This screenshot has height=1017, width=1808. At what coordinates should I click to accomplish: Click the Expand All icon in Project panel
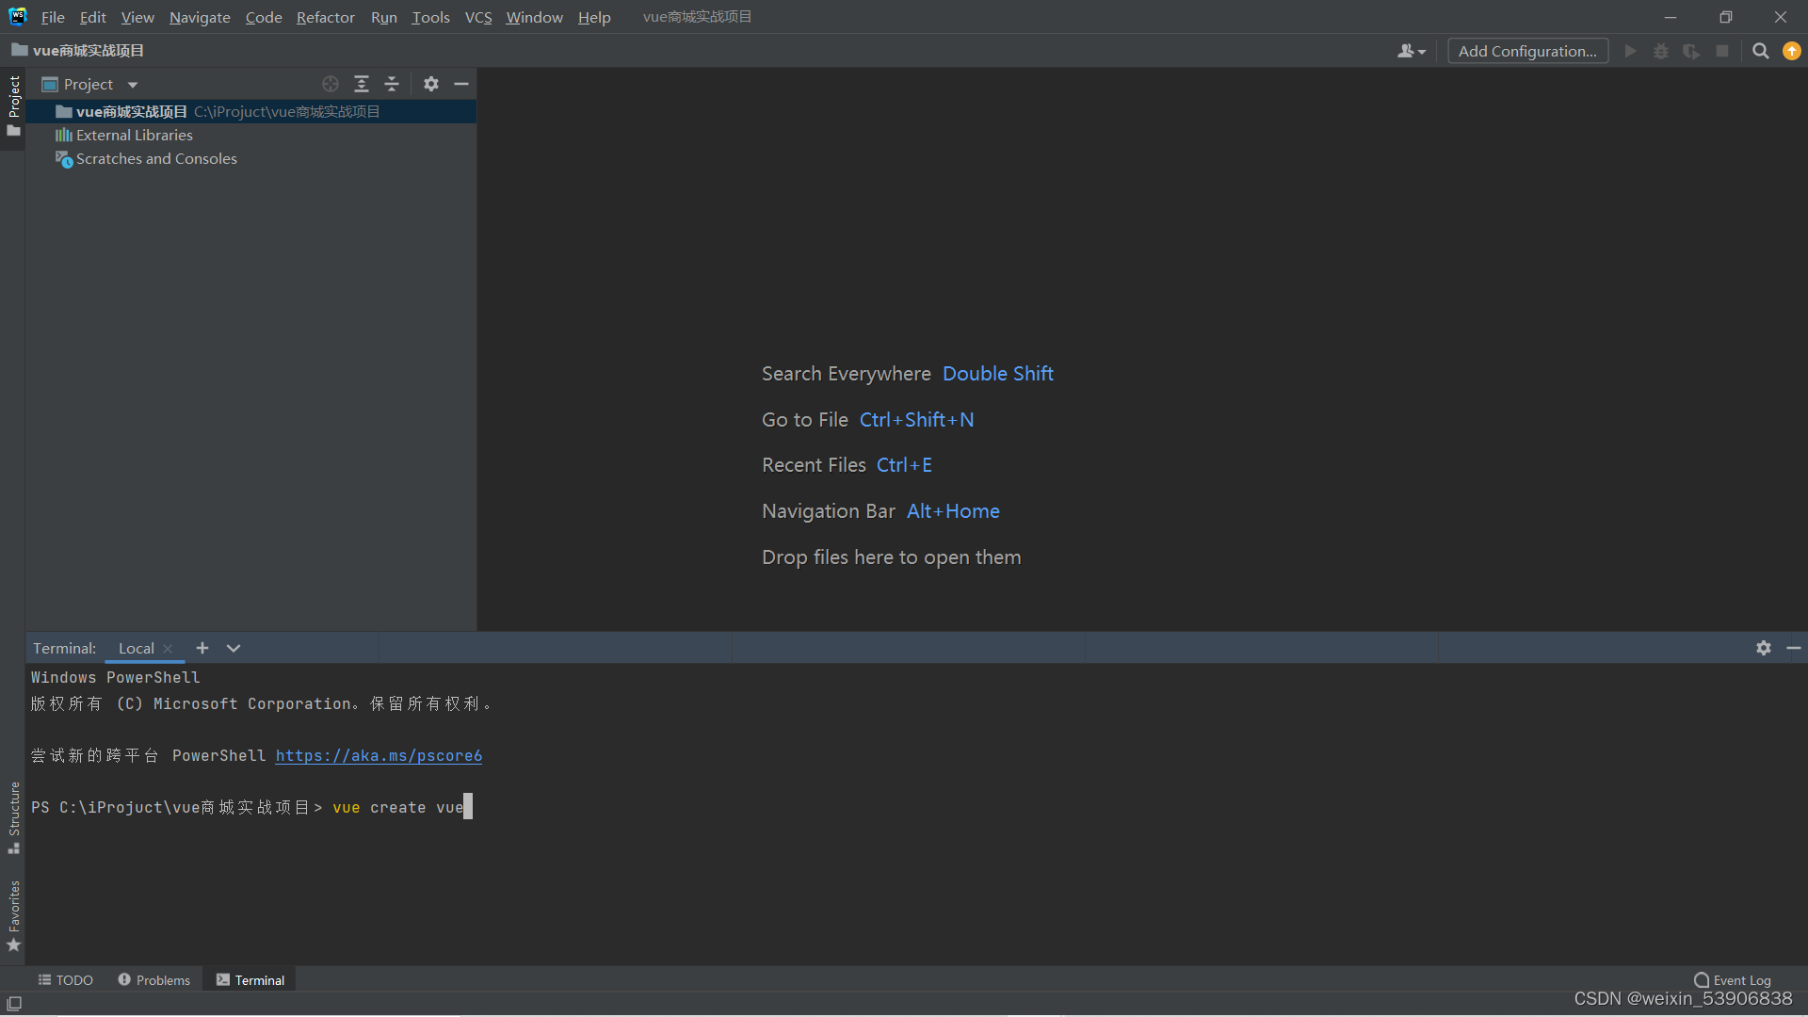tap(362, 84)
